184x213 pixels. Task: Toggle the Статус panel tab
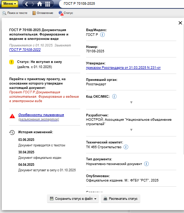[x=66, y=13]
